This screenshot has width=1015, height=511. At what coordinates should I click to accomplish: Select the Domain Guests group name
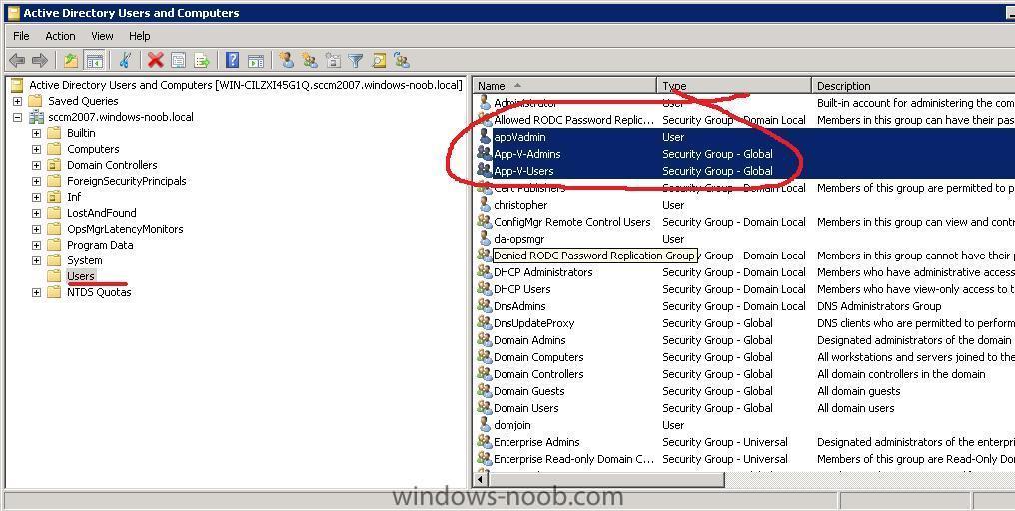528,391
